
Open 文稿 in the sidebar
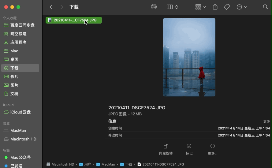pos(20,94)
